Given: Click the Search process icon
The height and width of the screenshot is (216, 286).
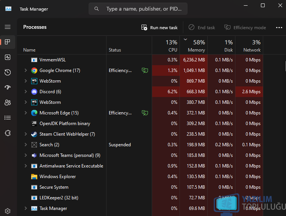Looking at the screenshot, I should [34, 145].
